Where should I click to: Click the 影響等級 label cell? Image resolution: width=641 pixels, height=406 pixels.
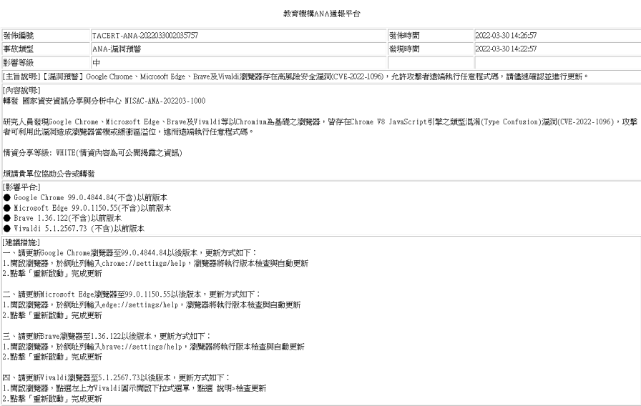46,62
